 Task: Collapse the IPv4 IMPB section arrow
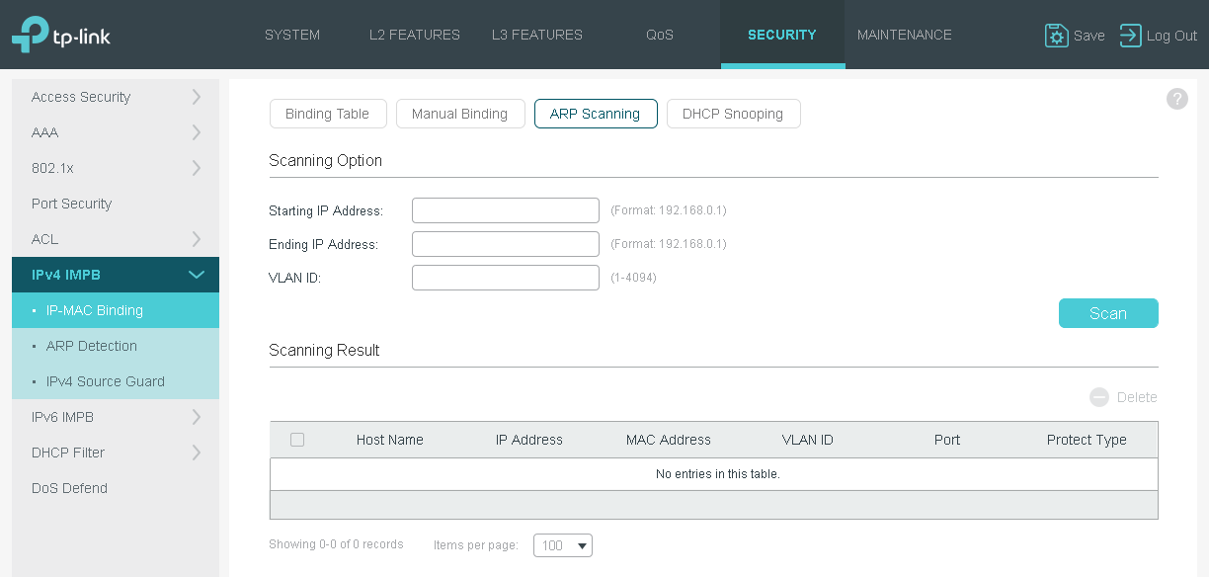coord(197,275)
